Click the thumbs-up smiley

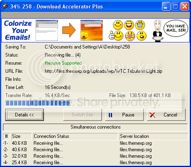116,36
